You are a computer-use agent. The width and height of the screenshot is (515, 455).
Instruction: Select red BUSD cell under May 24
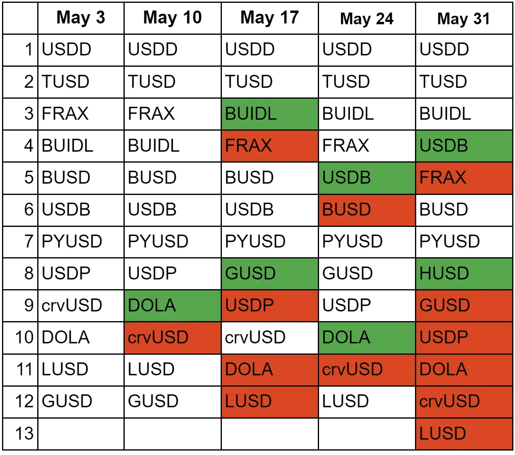coord(367,210)
